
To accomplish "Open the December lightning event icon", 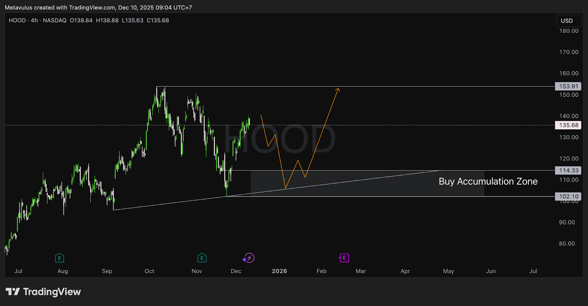I will pyautogui.click(x=249, y=258).
